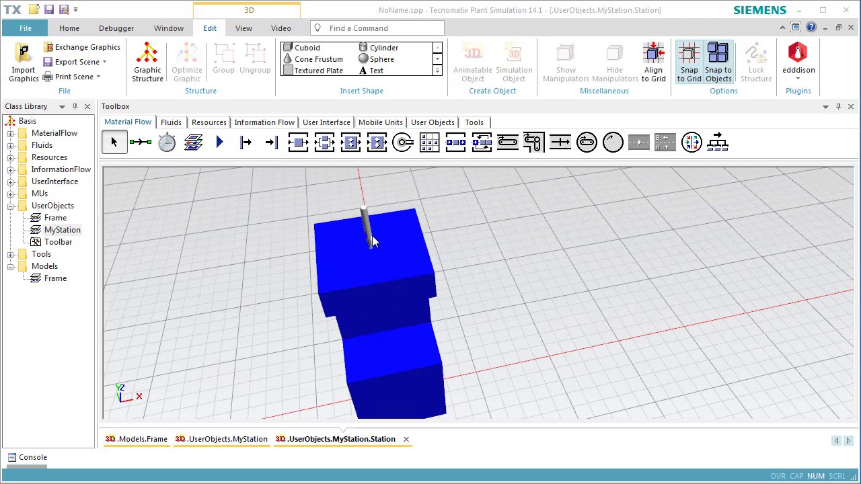Viewport: 861px width, 484px height.
Task: Click Align to Grid icon
Action: (653, 63)
